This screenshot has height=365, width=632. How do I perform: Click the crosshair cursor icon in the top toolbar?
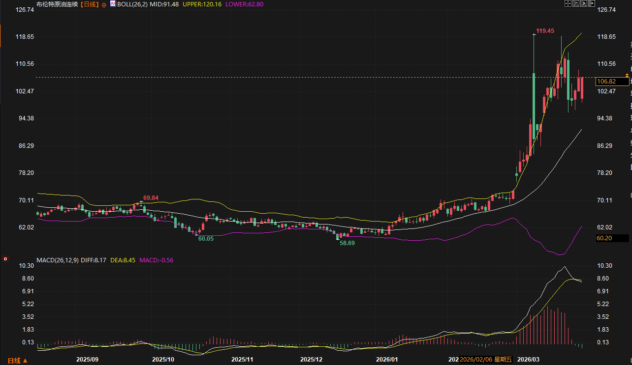pos(568,3)
